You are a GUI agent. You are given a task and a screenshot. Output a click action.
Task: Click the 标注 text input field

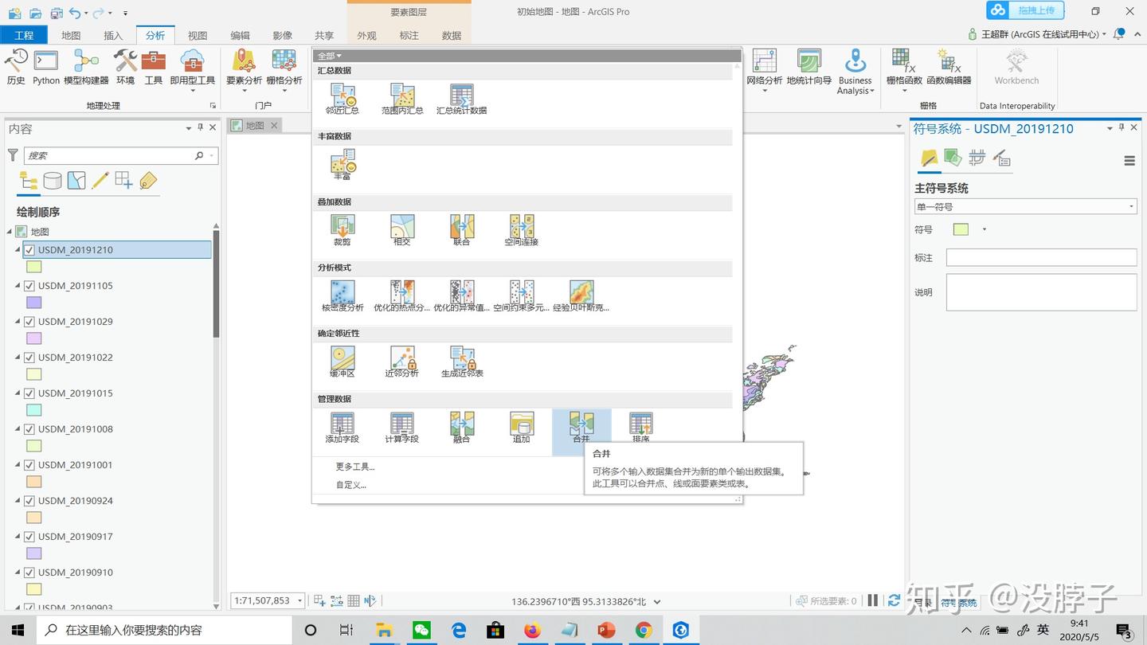click(1041, 257)
